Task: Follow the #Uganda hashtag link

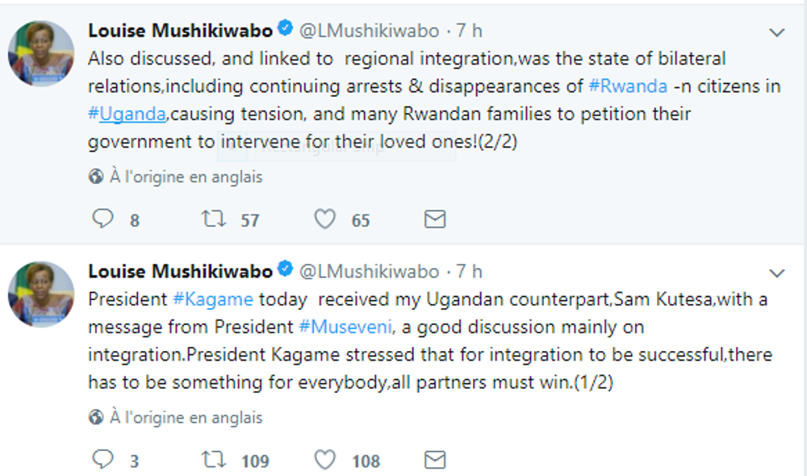Action: click(x=127, y=114)
